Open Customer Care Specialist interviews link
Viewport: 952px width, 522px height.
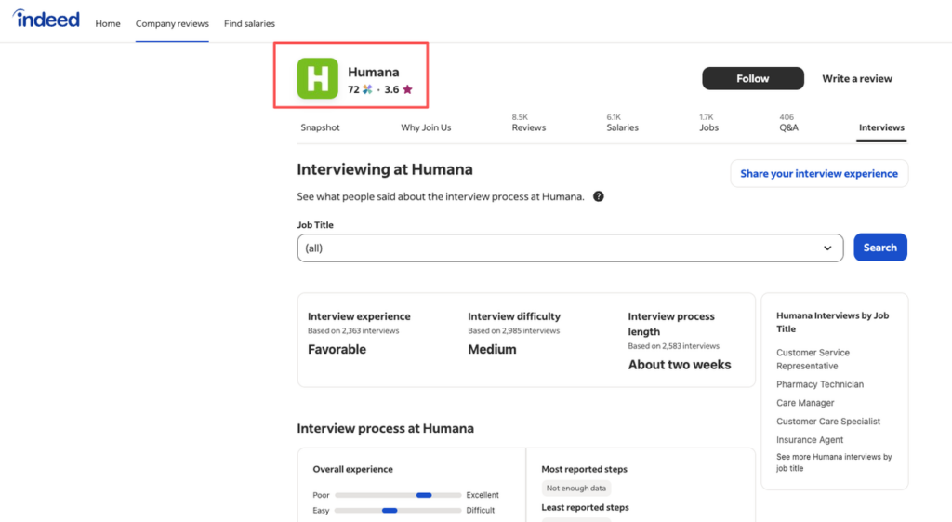(828, 422)
